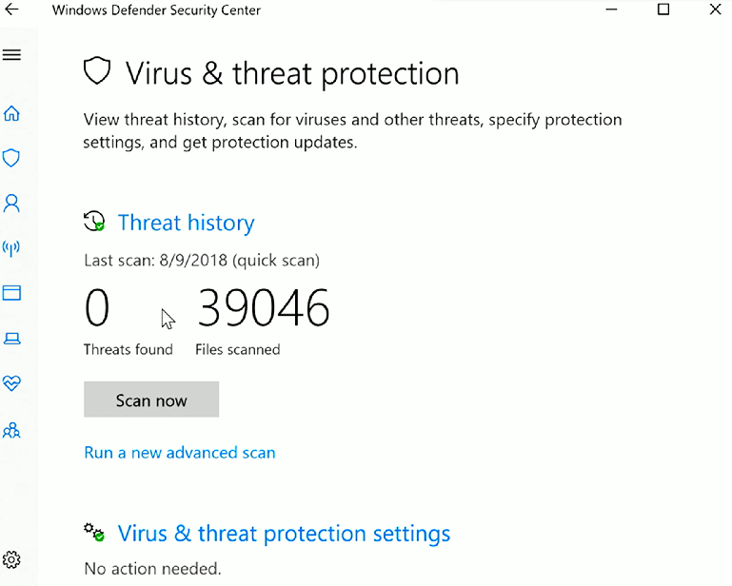The image size is (732, 586).
Task: Click the Threat history clock icon
Action: [94, 221]
